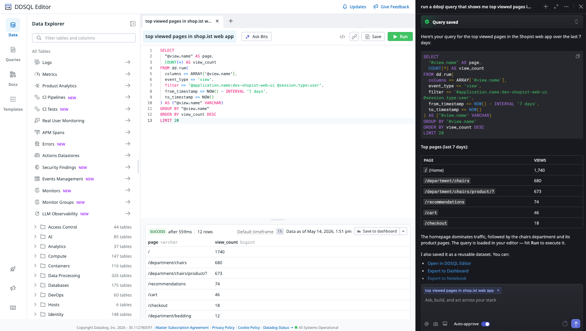Start a new assistant chat
Viewport: 586px width, 331px height.
coord(546,6)
